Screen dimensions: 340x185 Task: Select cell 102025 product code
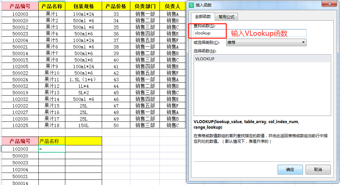tap(20, 125)
